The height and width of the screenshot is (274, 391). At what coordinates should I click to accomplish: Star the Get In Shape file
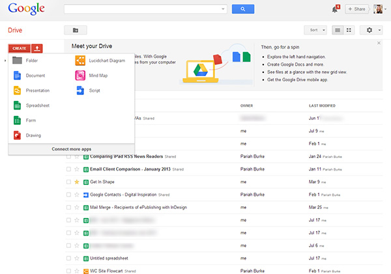[76, 182]
